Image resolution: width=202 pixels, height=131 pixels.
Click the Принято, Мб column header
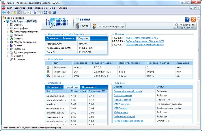click(78, 91)
